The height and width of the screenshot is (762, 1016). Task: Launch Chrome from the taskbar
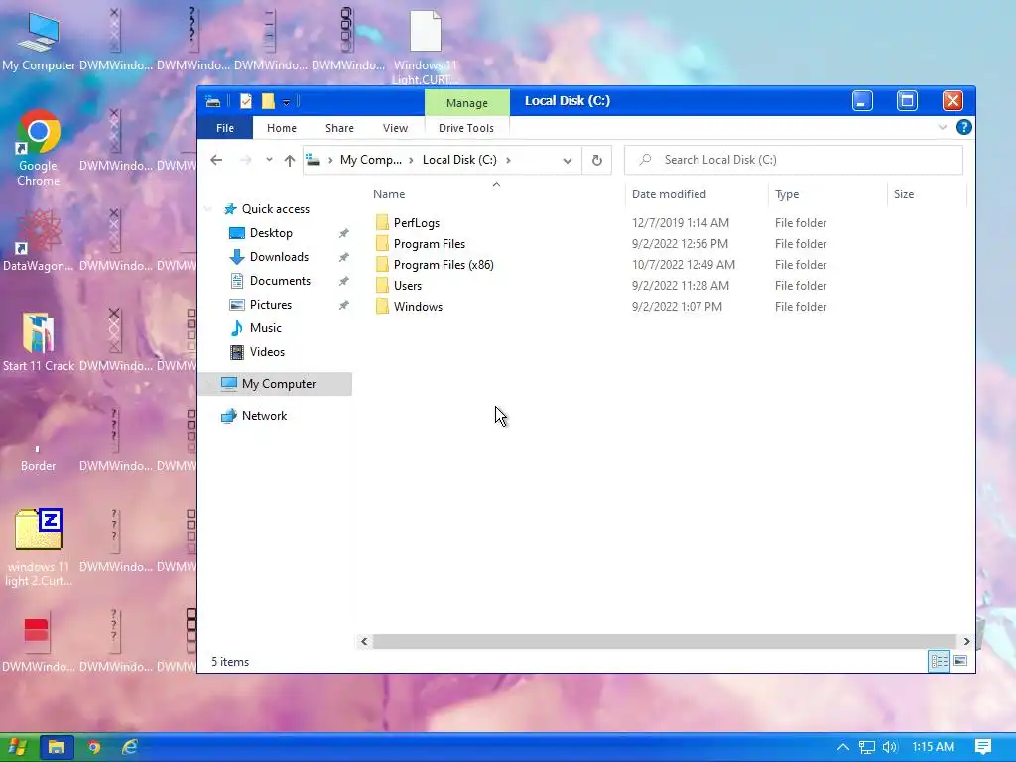94,747
